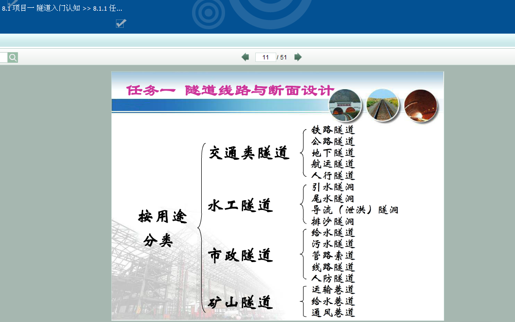Viewport: 515px width, 322px height.
Task: Click the 铁路隧道 item in the list
Action: pos(333,130)
